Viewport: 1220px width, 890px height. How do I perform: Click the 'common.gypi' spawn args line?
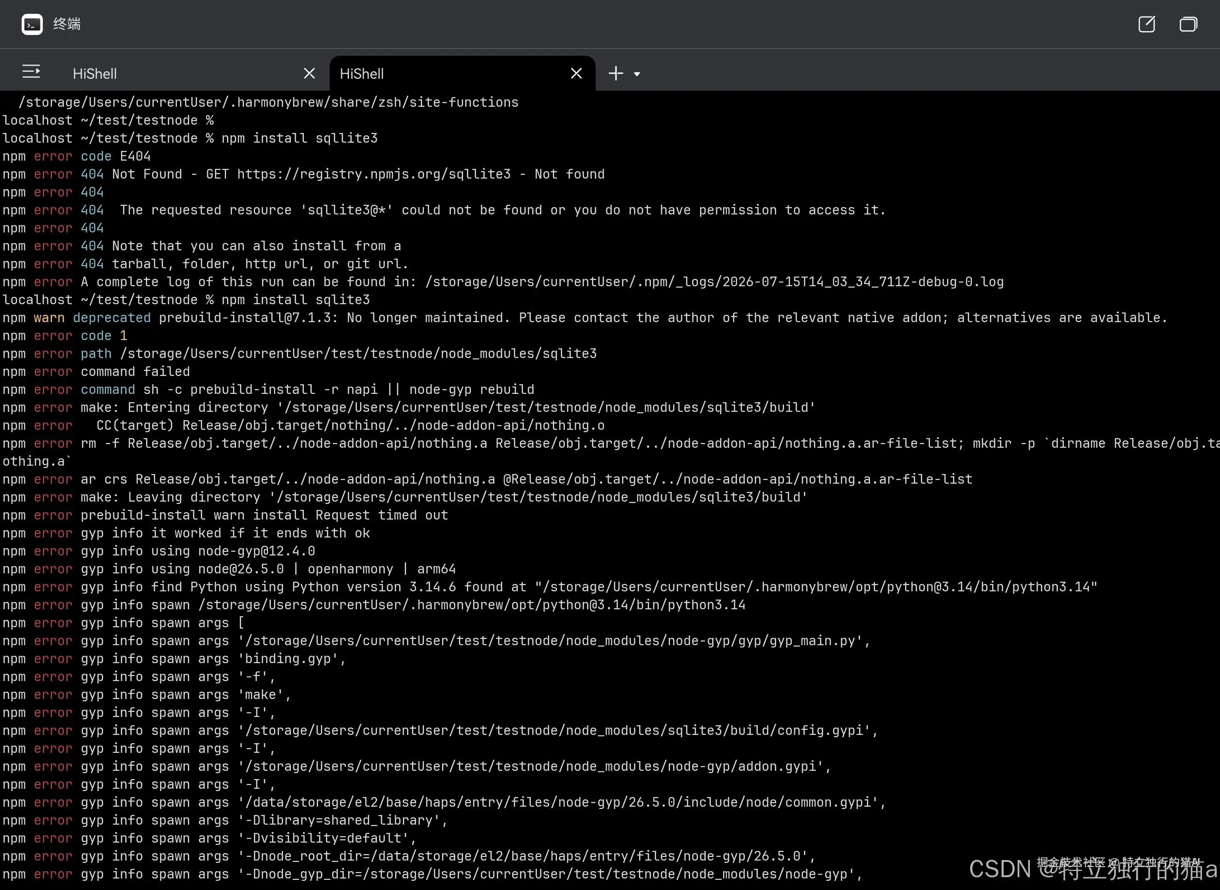tap(444, 803)
